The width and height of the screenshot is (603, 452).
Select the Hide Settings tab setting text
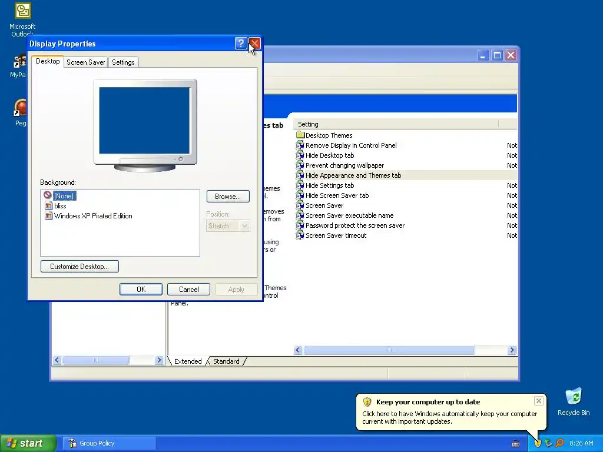click(x=330, y=185)
